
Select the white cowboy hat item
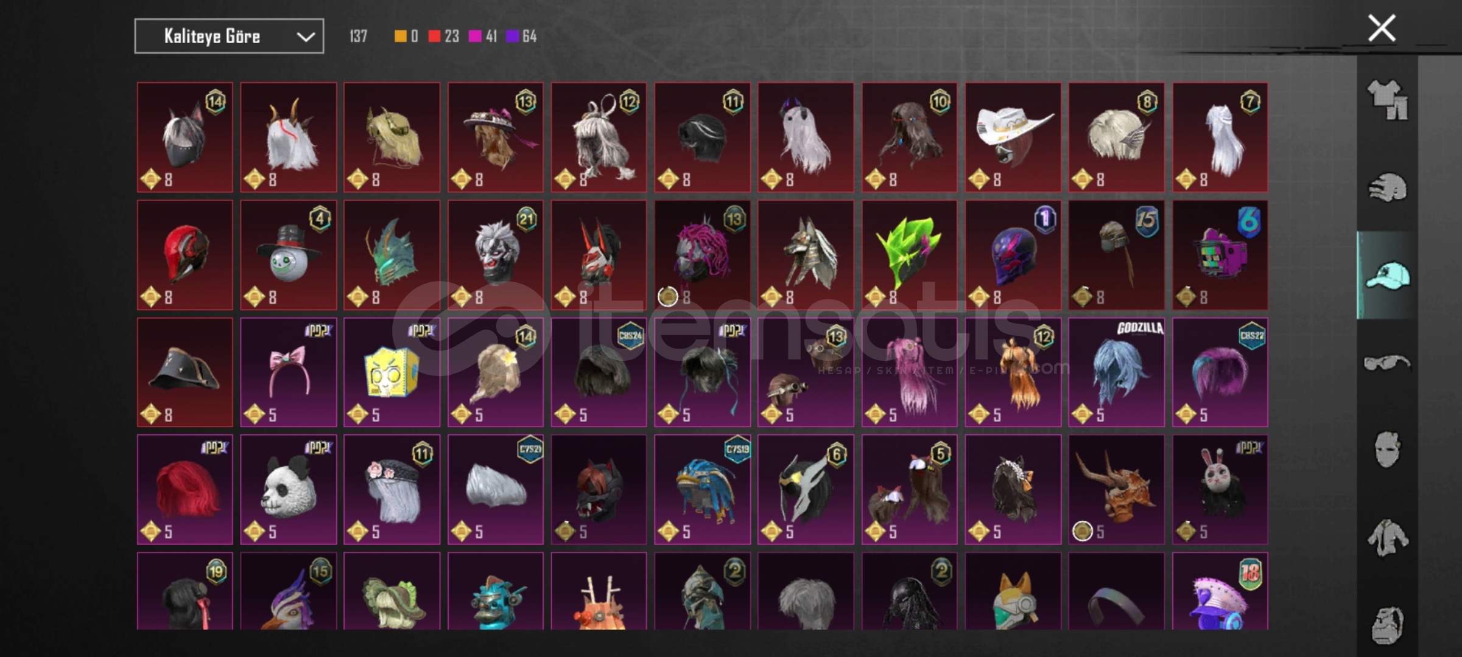(1013, 137)
